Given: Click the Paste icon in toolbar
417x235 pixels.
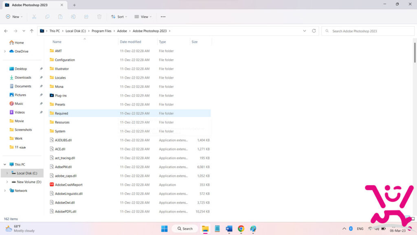Looking at the screenshot, I should coord(60,17).
